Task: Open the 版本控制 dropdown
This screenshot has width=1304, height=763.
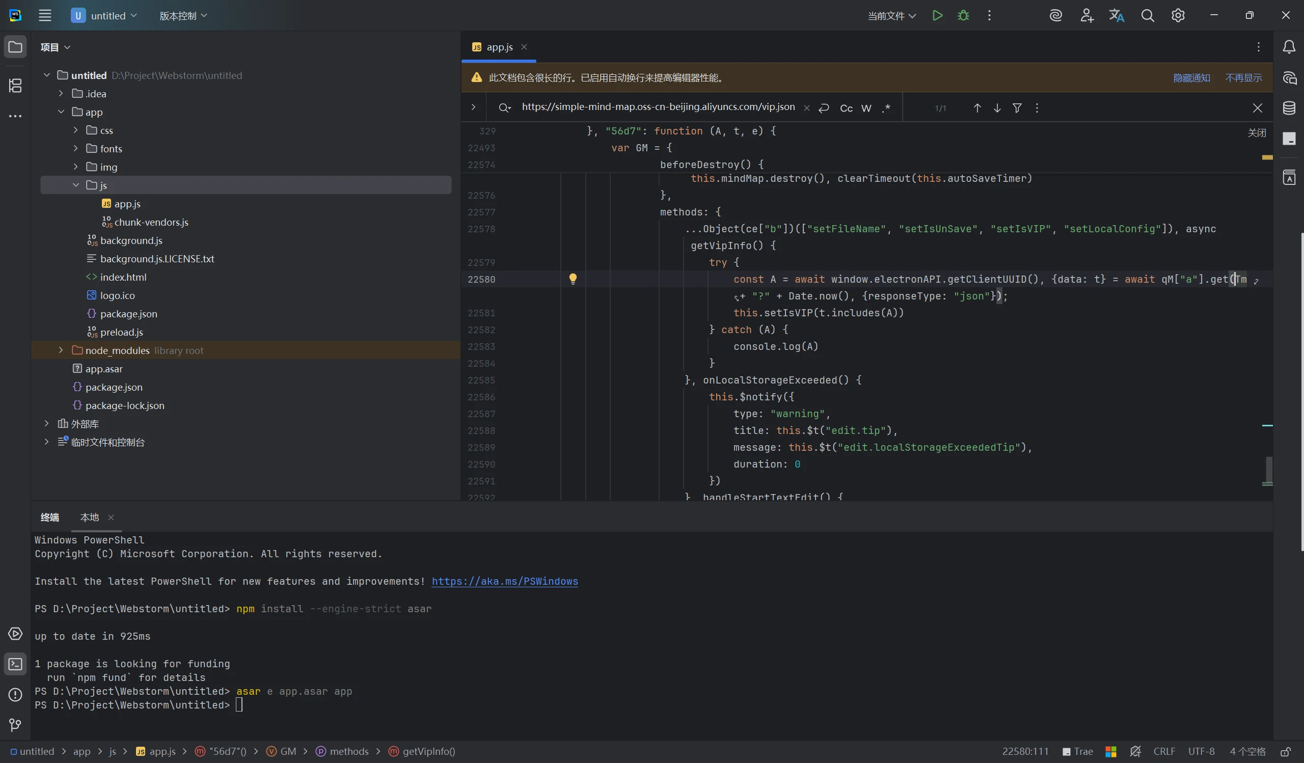Action: click(x=183, y=15)
